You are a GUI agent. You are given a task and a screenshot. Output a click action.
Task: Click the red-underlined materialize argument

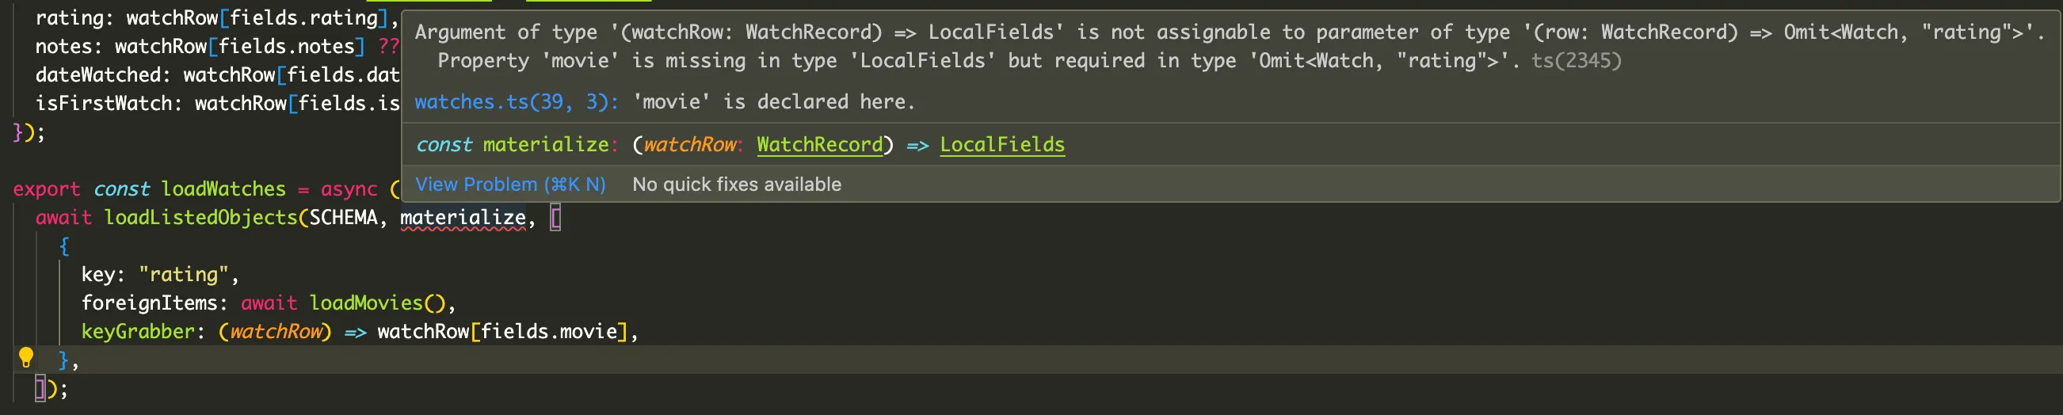pyautogui.click(x=463, y=217)
